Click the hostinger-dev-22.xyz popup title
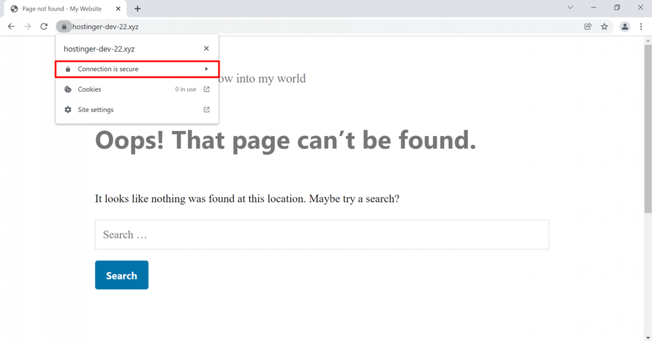652x341 pixels. [99, 49]
